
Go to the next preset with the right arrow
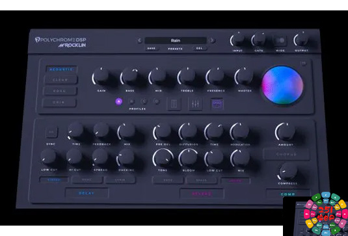[212, 40]
